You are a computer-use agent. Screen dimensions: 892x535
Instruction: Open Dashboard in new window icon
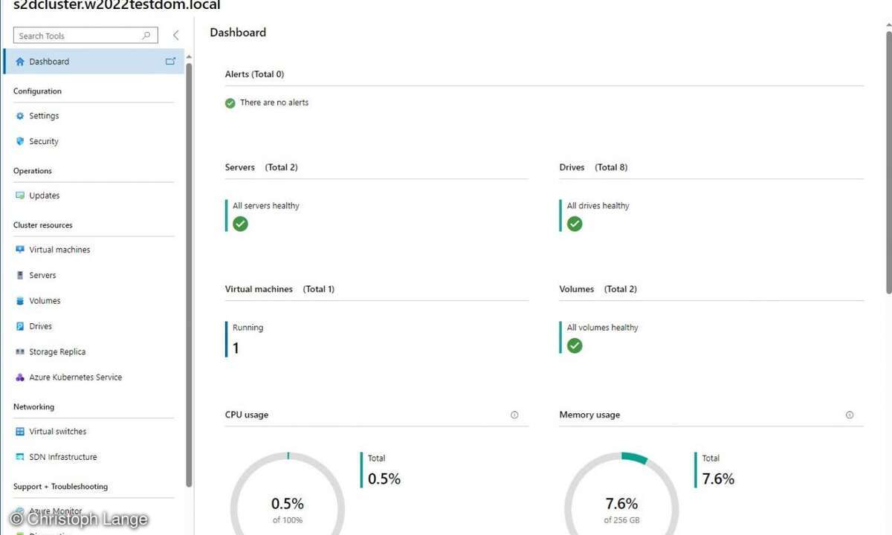pos(170,62)
